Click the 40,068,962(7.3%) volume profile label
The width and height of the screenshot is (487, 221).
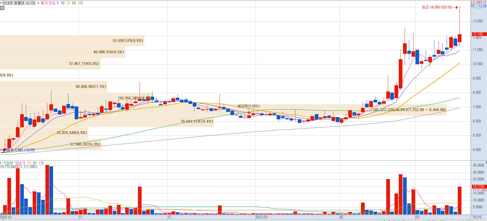click(x=91, y=86)
